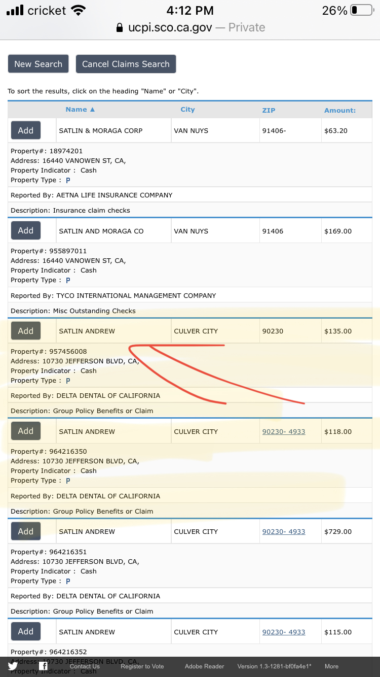Select text Property#: 18974201
The height and width of the screenshot is (677, 380).
(x=47, y=151)
